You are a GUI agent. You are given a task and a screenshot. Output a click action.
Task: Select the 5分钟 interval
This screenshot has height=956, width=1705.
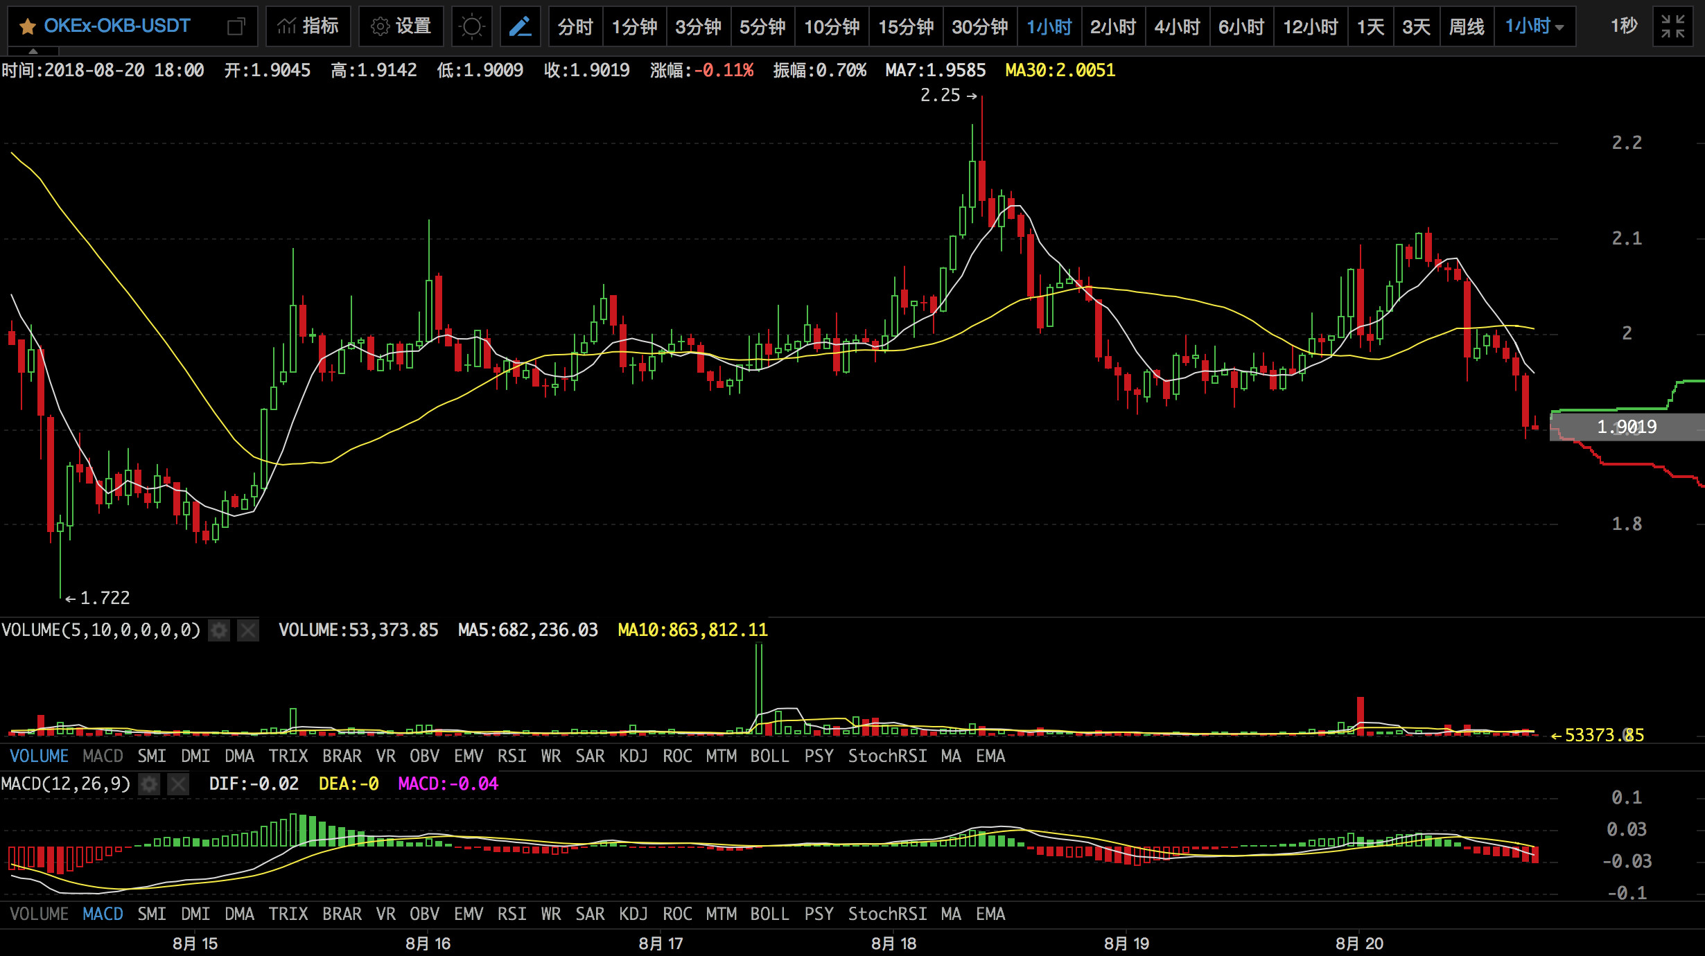(x=762, y=26)
